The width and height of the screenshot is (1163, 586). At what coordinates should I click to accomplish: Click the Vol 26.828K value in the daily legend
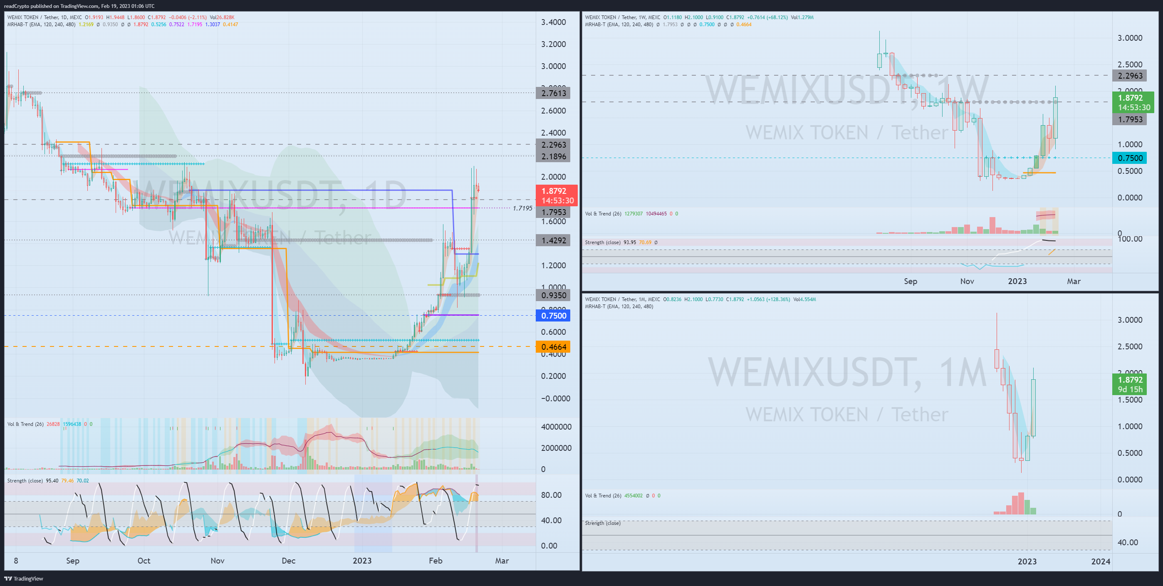222,17
